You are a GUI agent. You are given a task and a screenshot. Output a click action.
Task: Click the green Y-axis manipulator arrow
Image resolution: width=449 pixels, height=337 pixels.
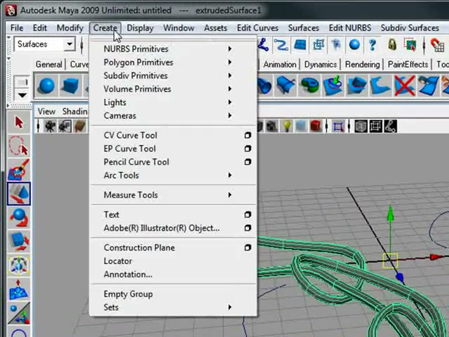click(x=390, y=214)
